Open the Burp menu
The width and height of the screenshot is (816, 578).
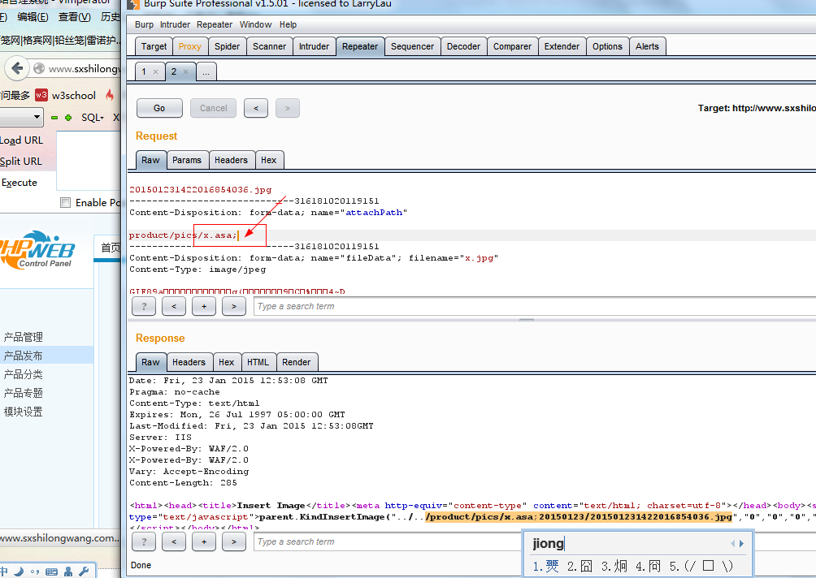point(144,24)
